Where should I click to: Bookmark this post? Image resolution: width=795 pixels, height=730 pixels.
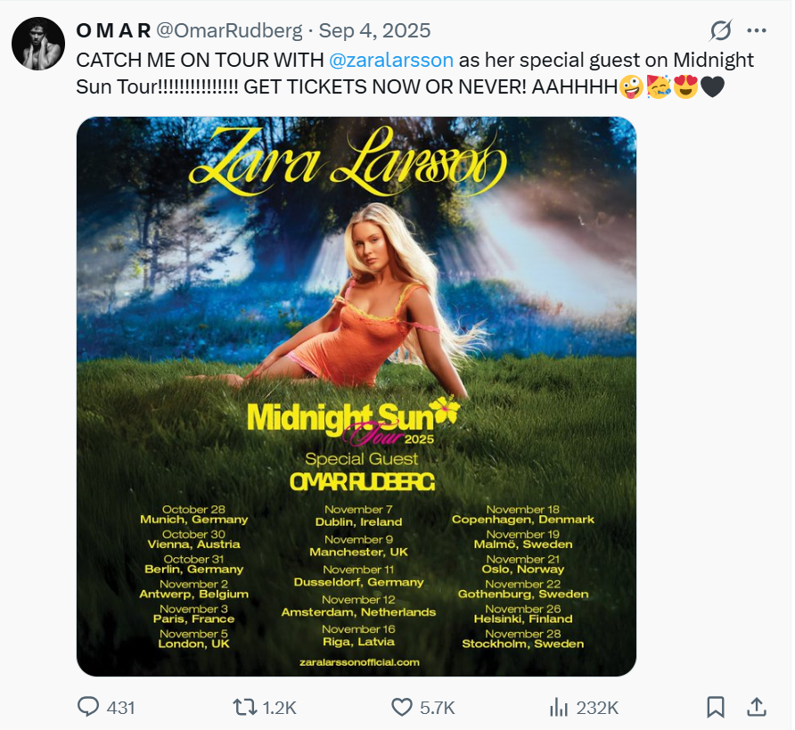coord(715,707)
